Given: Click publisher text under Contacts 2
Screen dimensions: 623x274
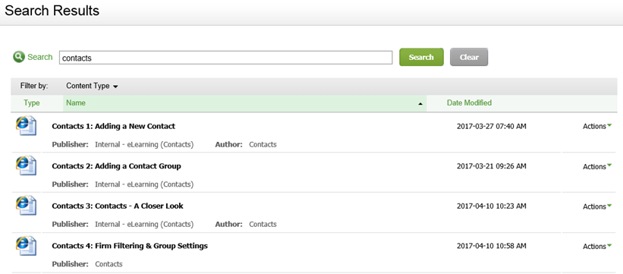Looking at the screenshot, I should [144, 184].
